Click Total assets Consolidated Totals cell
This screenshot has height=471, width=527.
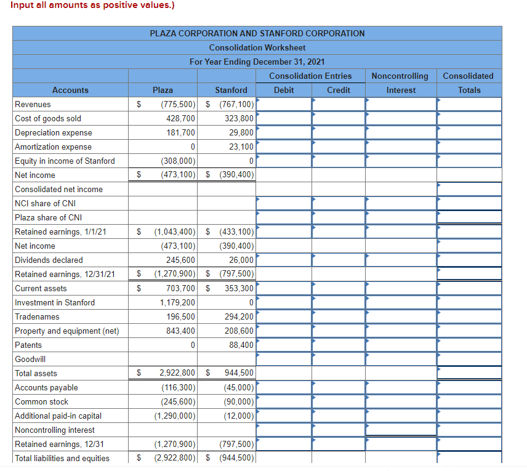point(469,373)
